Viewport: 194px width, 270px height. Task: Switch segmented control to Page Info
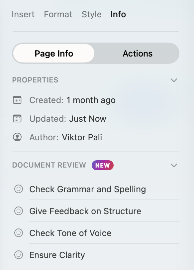tap(54, 54)
